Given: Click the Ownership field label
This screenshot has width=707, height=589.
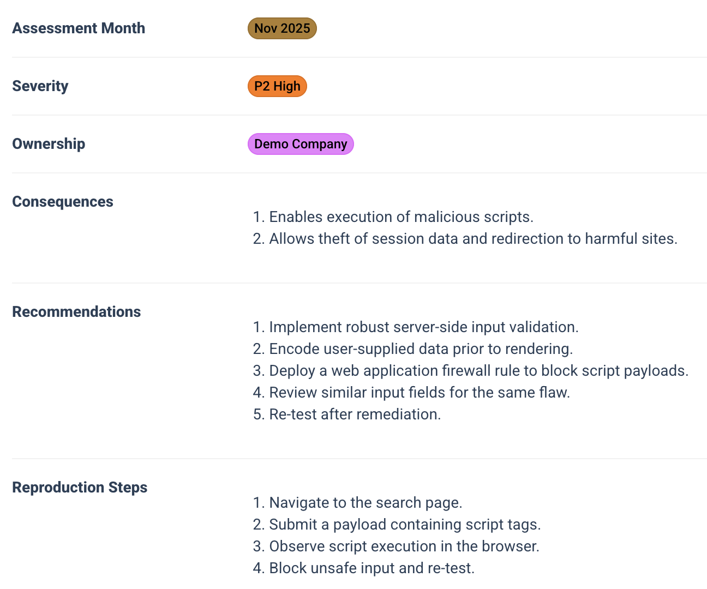Looking at the screenshot, I should 49,144.
